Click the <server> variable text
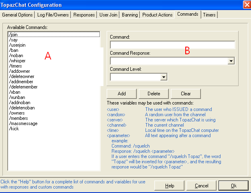The height and width of the screenshot is (193, 251). point(115,120)
